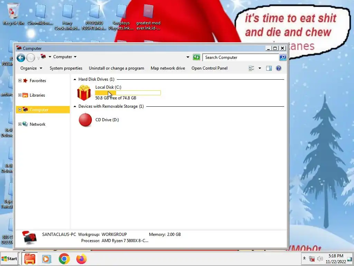Open Help with the question mark icon
354x266 pixels.
(x=279, y=68)
